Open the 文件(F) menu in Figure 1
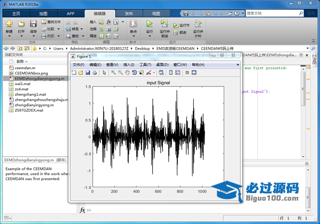The height and width of the screenshot is (224, 320). click(x=78, y=65)
